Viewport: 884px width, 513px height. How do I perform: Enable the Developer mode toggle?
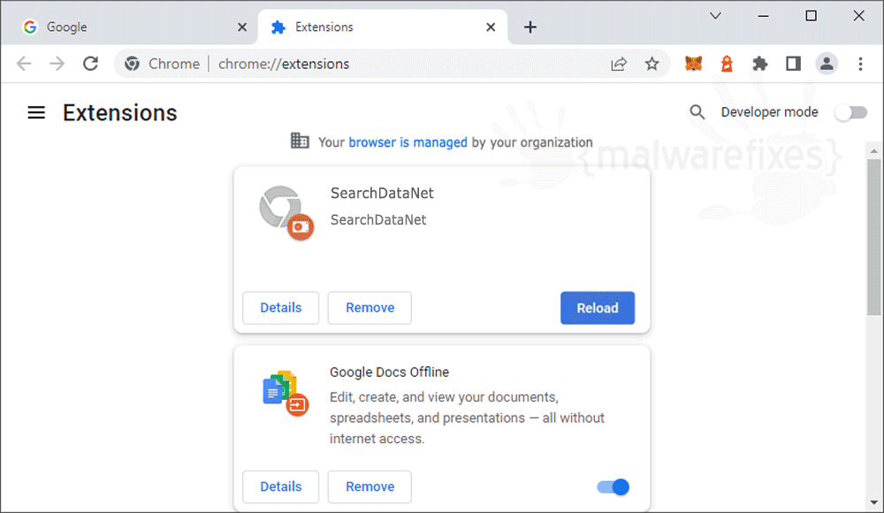(850, 112)
